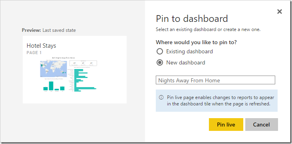Select the New dashboard radio button
Viewport: 292px width, 144px height.
160,62
